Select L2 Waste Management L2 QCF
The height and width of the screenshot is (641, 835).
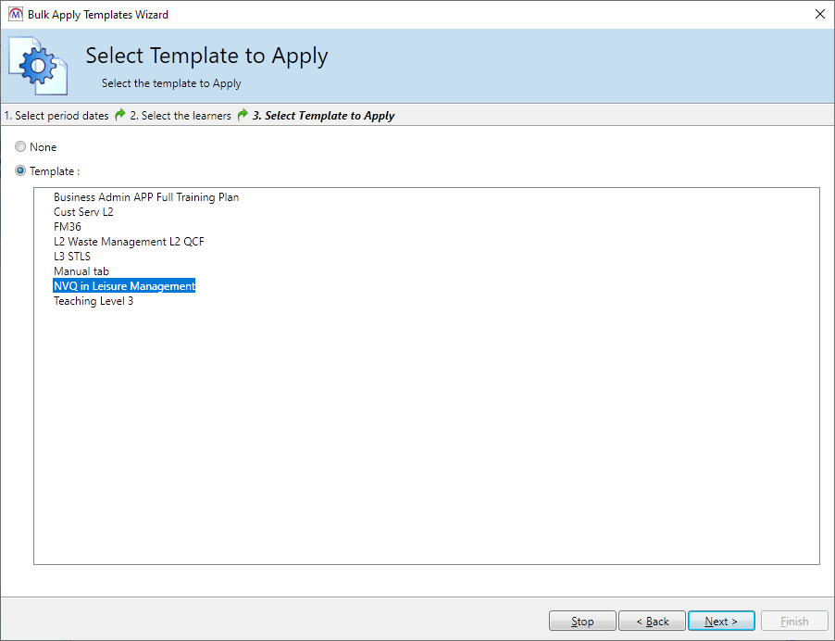point(129,242)
